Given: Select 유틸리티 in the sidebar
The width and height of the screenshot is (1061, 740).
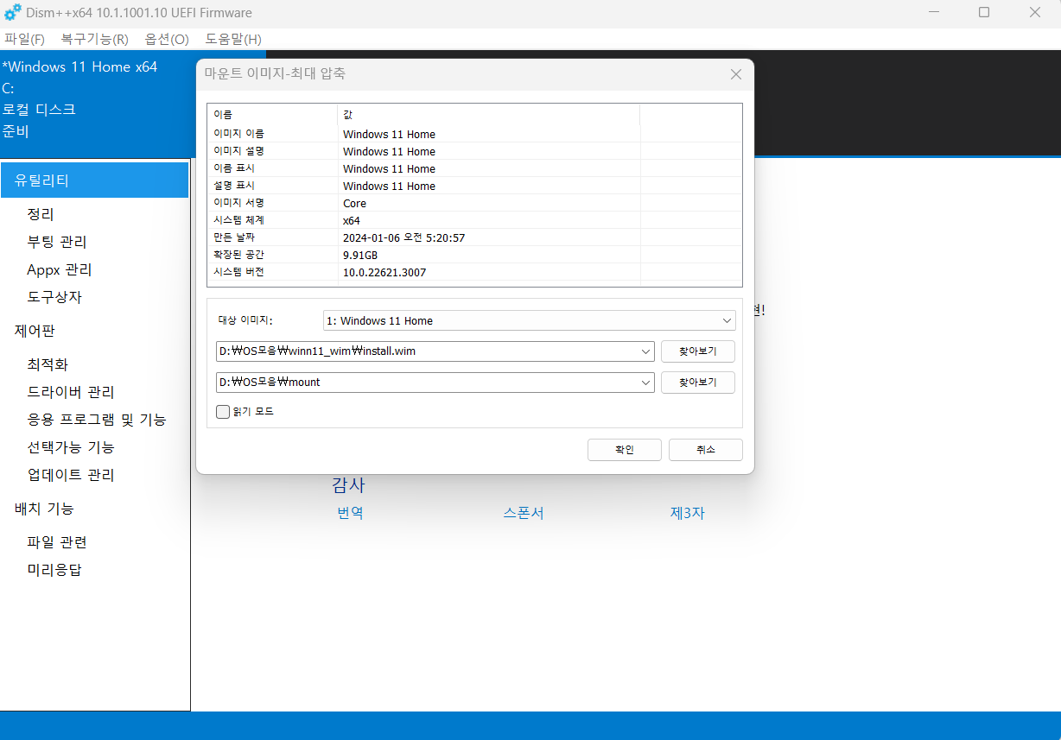Looking at the screenshot, I should [94, 180].
